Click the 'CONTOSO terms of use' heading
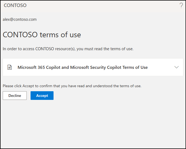This screenshot has height=149, width=186. [x=42, y=35]
